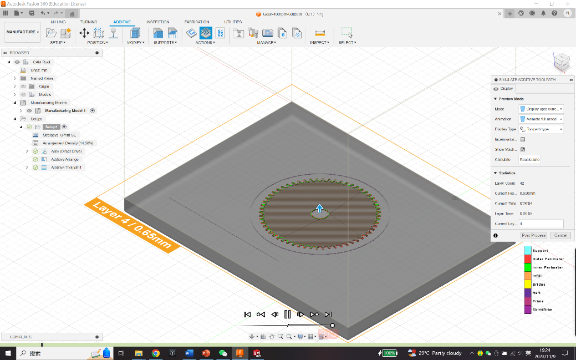Pause the toolpath simulation
The width and height of the screenshot is (576, 360).
tap(288, 315)
